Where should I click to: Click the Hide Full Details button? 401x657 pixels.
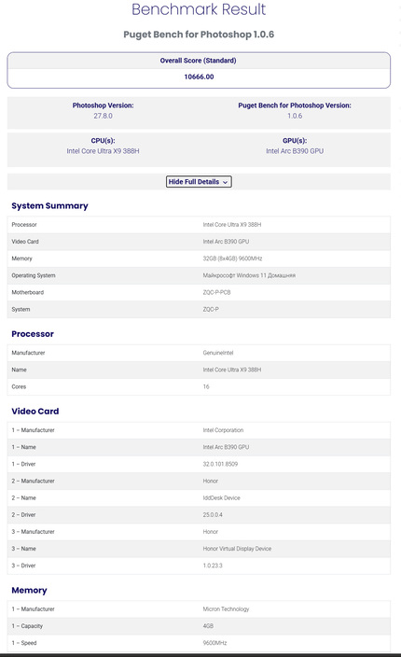pyautogui.click(x=199, y=182)
